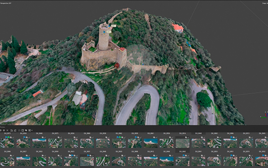This screenshot has width=268, height=168.
Task: Click the white label beside the upper tower marker
Action: click(113, 26)
